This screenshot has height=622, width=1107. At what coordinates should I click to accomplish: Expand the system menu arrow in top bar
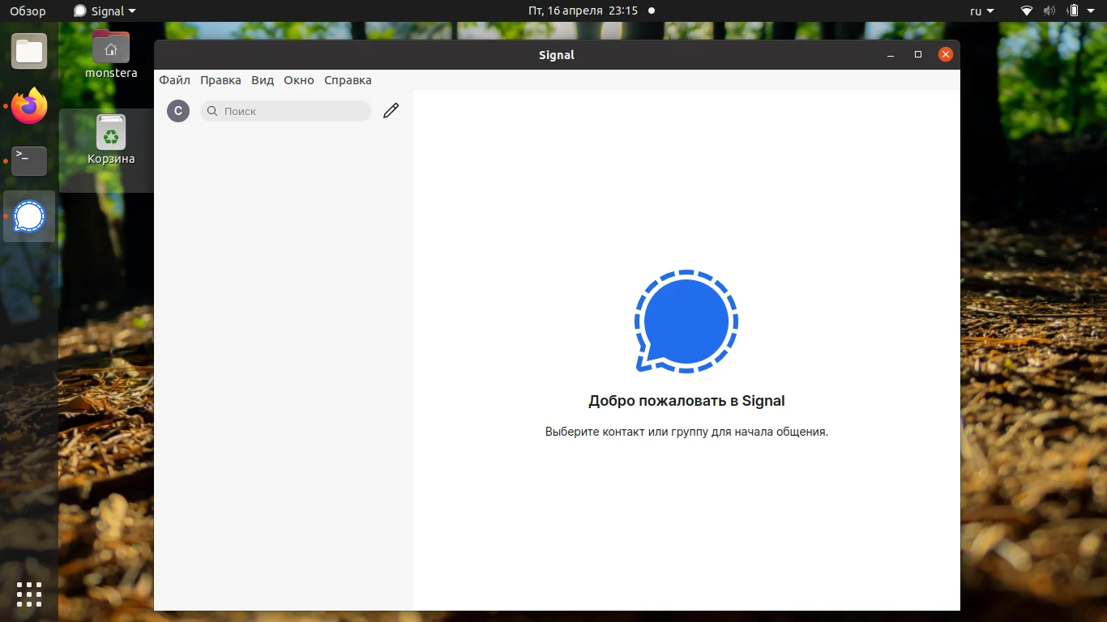point(1091,11)
